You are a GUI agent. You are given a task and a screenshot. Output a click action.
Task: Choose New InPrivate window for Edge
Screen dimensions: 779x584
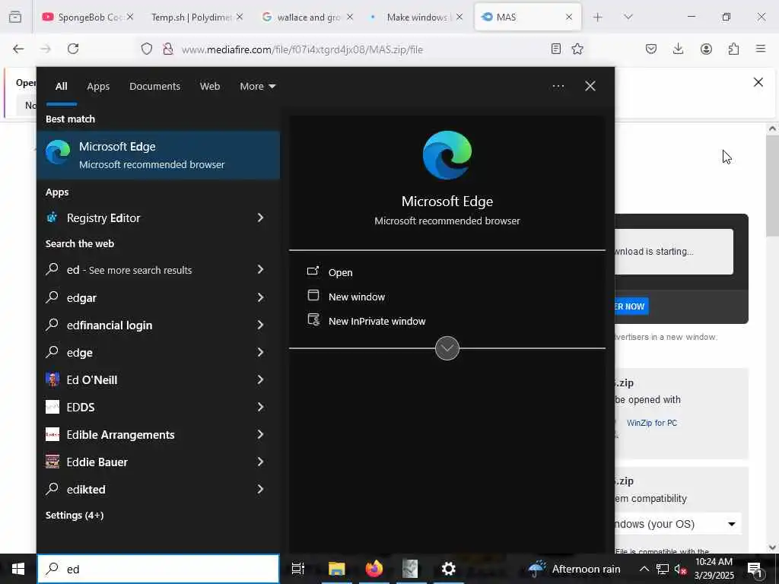(x=377, y=321)
